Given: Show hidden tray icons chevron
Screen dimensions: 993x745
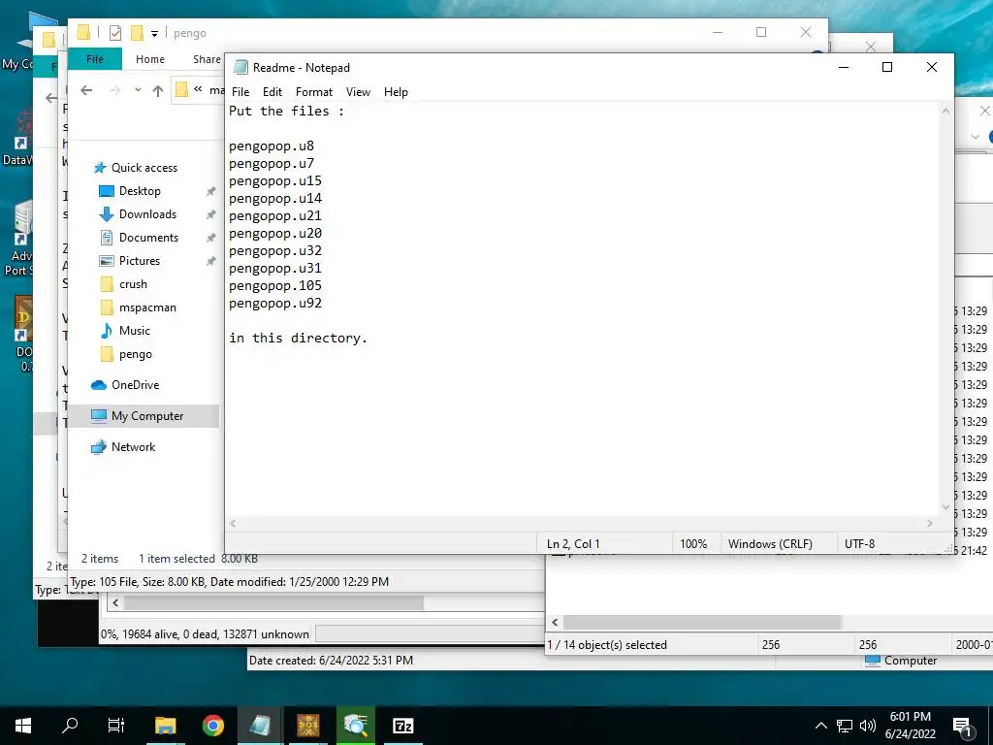Looking at the screenshot, I should click(820, 726).
